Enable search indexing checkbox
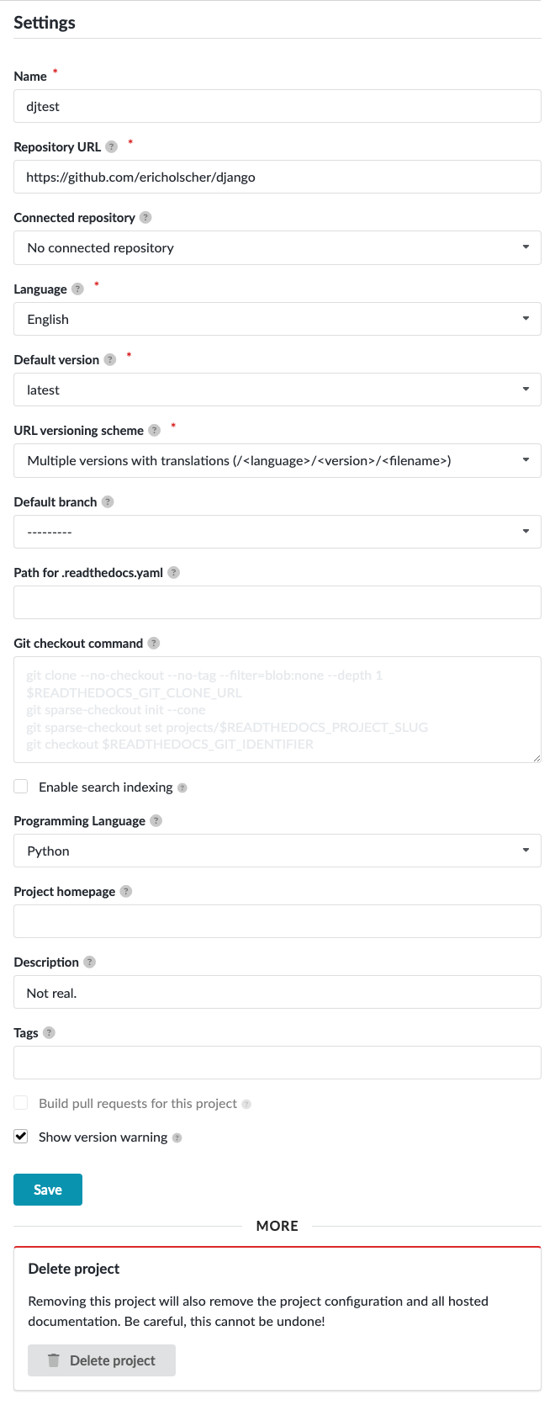Image resolution: width=555 pixels, height=1405 pixels. [x=20, y=786]
